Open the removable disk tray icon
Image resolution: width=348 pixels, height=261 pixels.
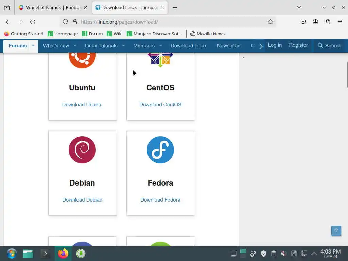coord(294,254)
